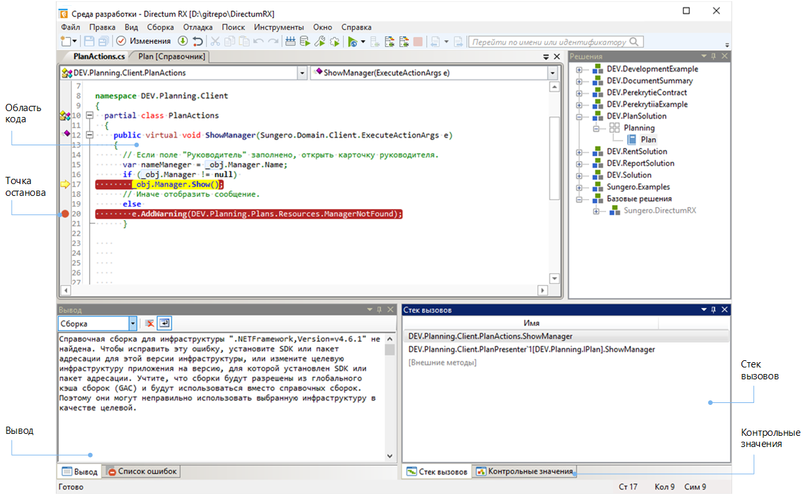Click the database publish icon in toolbar
The image size is (806, 495).
click(x=305, y=41)
